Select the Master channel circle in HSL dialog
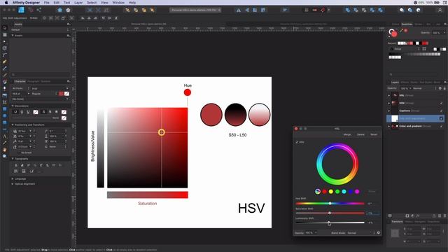448x252 pixels. (318, 191)
